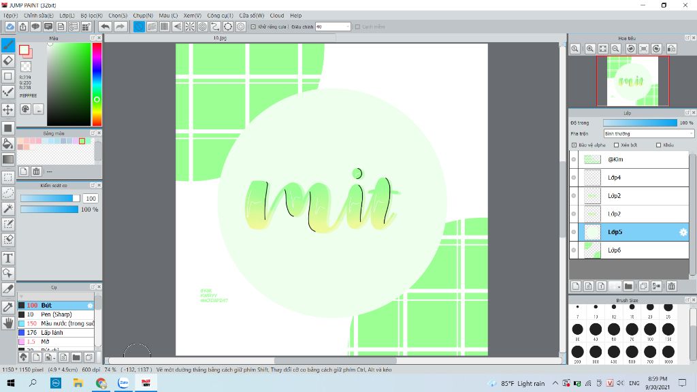697x392 pixels.
Task: Click the vertical hue color strip
Action: pyautogui.click(x=97, y=84)
